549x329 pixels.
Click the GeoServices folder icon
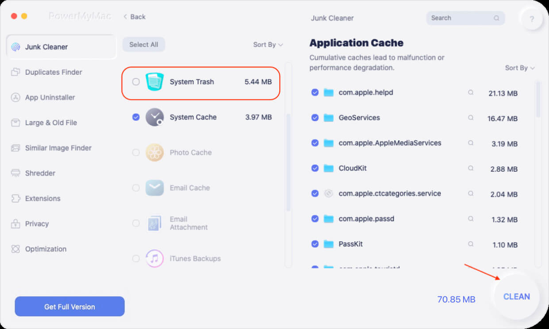tap(328, 118)
